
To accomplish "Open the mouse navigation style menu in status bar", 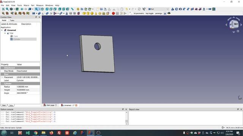I will (x=223, y=128).
